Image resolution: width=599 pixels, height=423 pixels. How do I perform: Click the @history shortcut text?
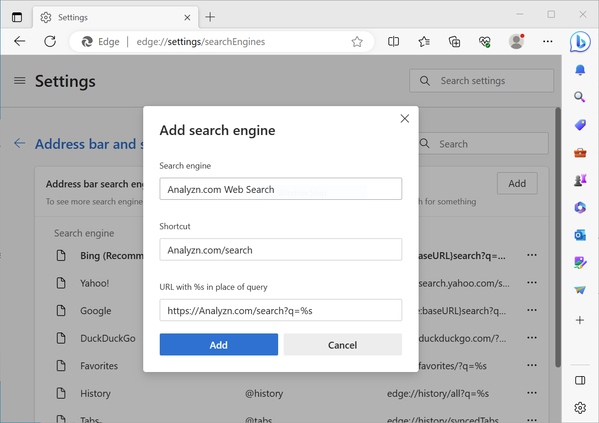click(264, 394)
